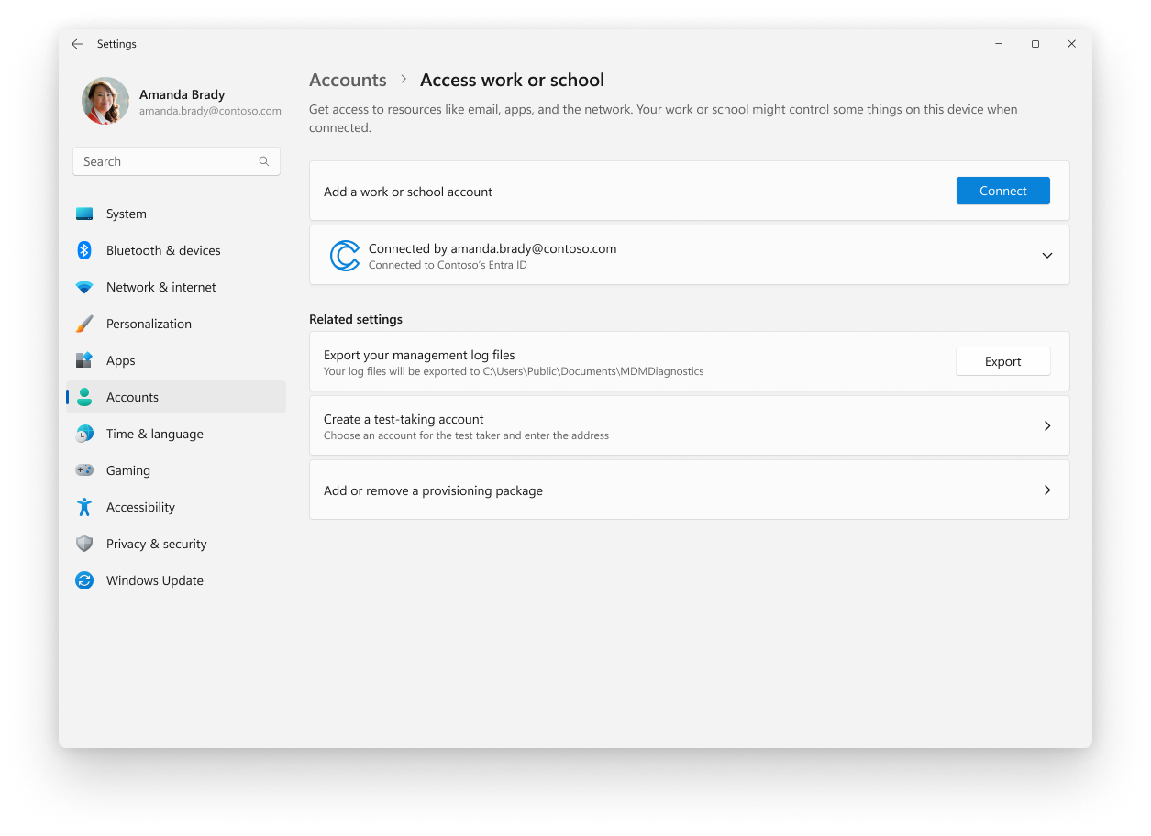Viewport: 1151px width, 836px height.
Task: Click the Personalization paintbrush icon
Action: pyautogui.click(x=84, y=324)
